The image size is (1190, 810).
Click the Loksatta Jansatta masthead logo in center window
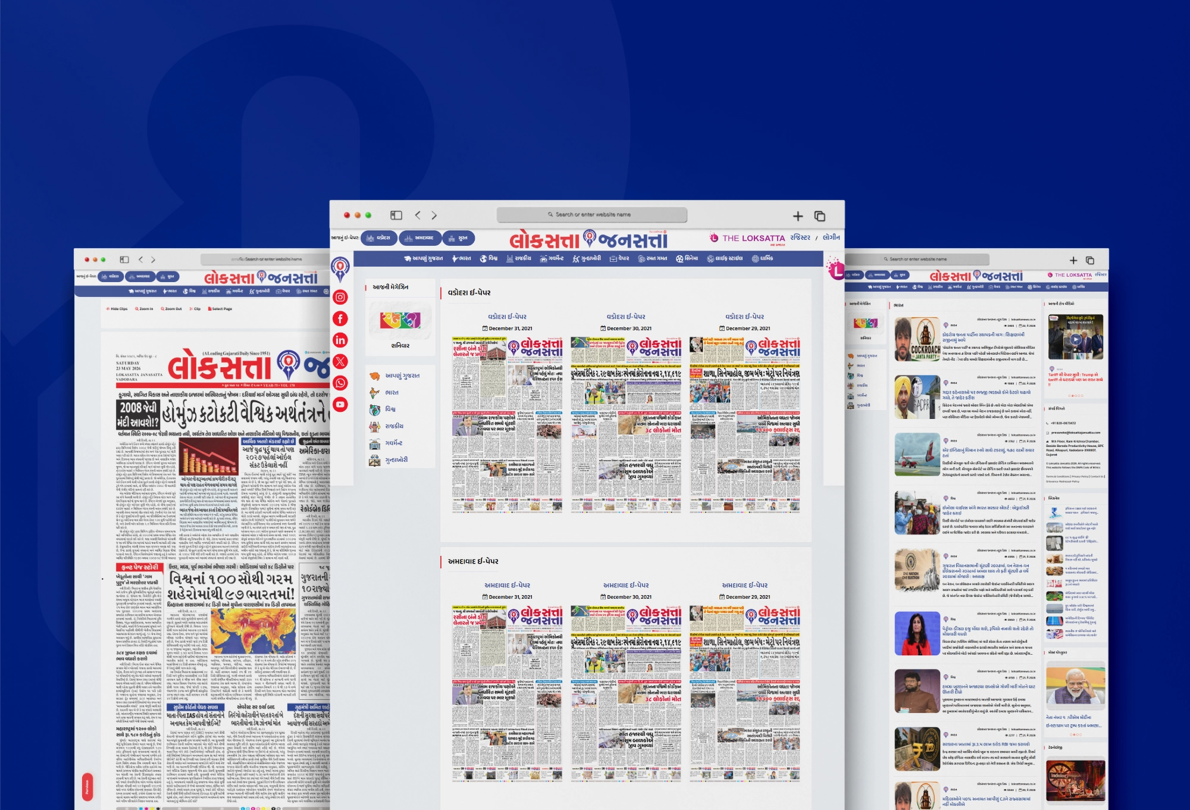point(588,239)
